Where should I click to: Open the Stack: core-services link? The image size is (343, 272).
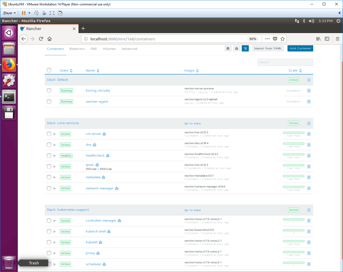coord(63,123)
